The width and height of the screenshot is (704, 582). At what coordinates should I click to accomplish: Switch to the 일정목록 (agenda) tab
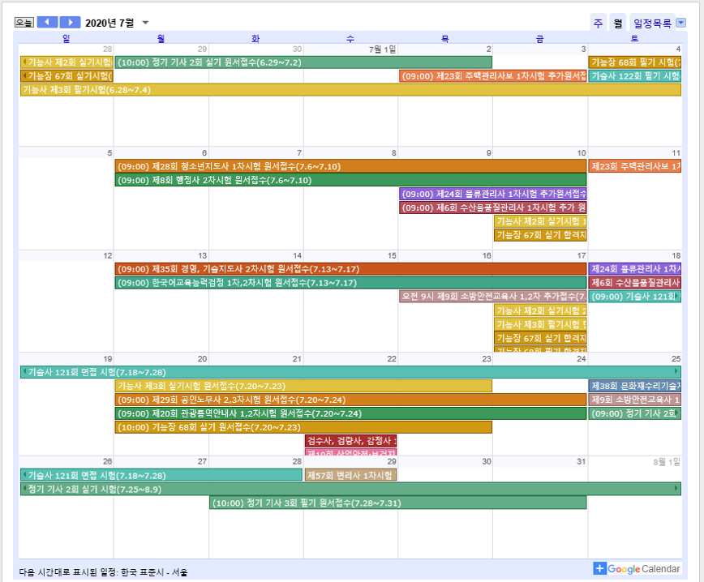[651, 24]
